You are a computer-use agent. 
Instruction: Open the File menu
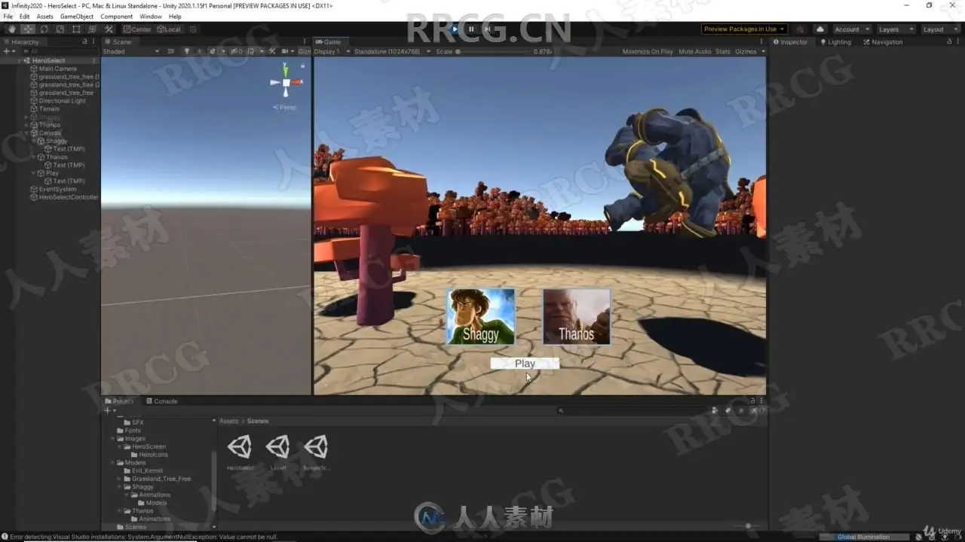tap(8, 17)
